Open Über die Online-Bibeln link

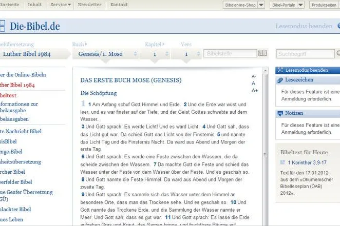pyautogui.click(x=23, y=75)
